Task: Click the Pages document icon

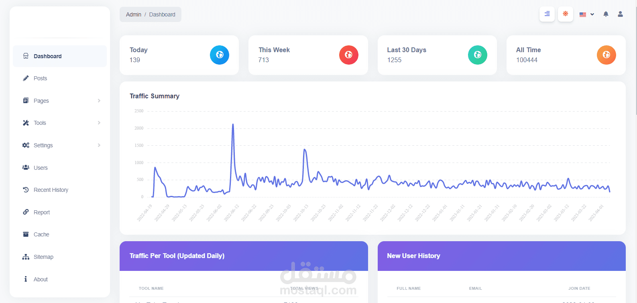Action: click(x=26, y=100)
